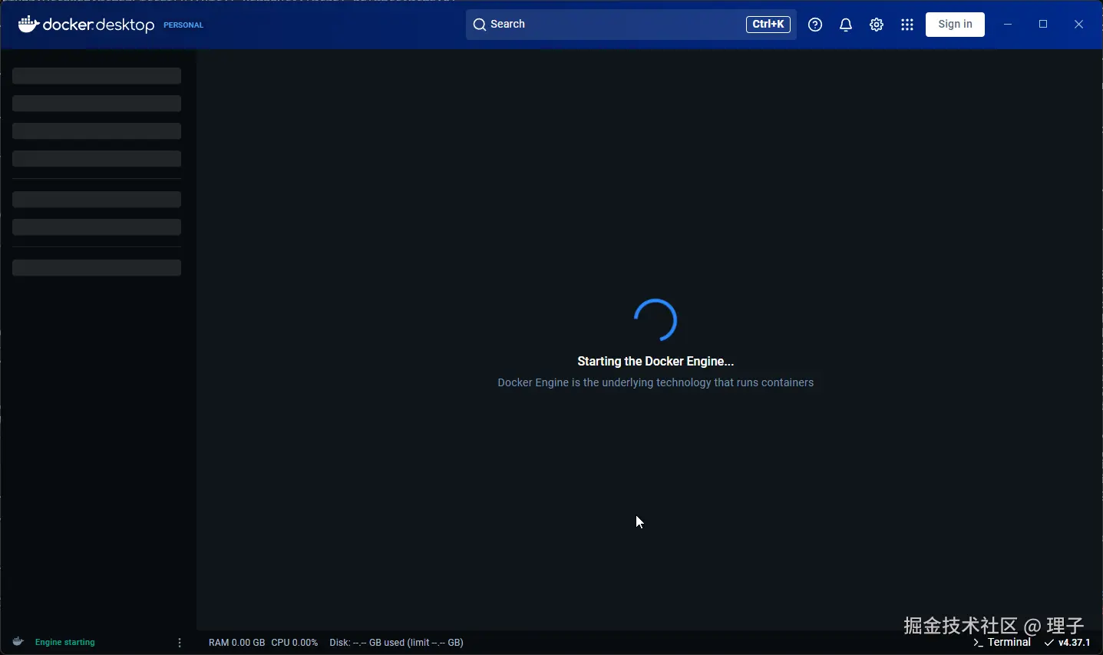Screen dimensions: 1103x655
Task: Click the RAM 0.00 GB status
Action: click(236, 643)
